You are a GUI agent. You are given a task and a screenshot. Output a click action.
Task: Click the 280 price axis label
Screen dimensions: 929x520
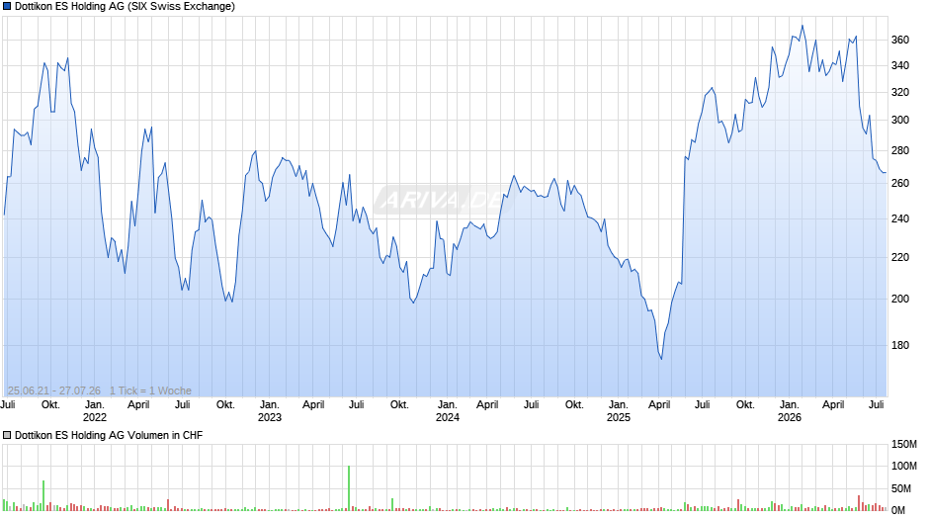coord(900,150)
